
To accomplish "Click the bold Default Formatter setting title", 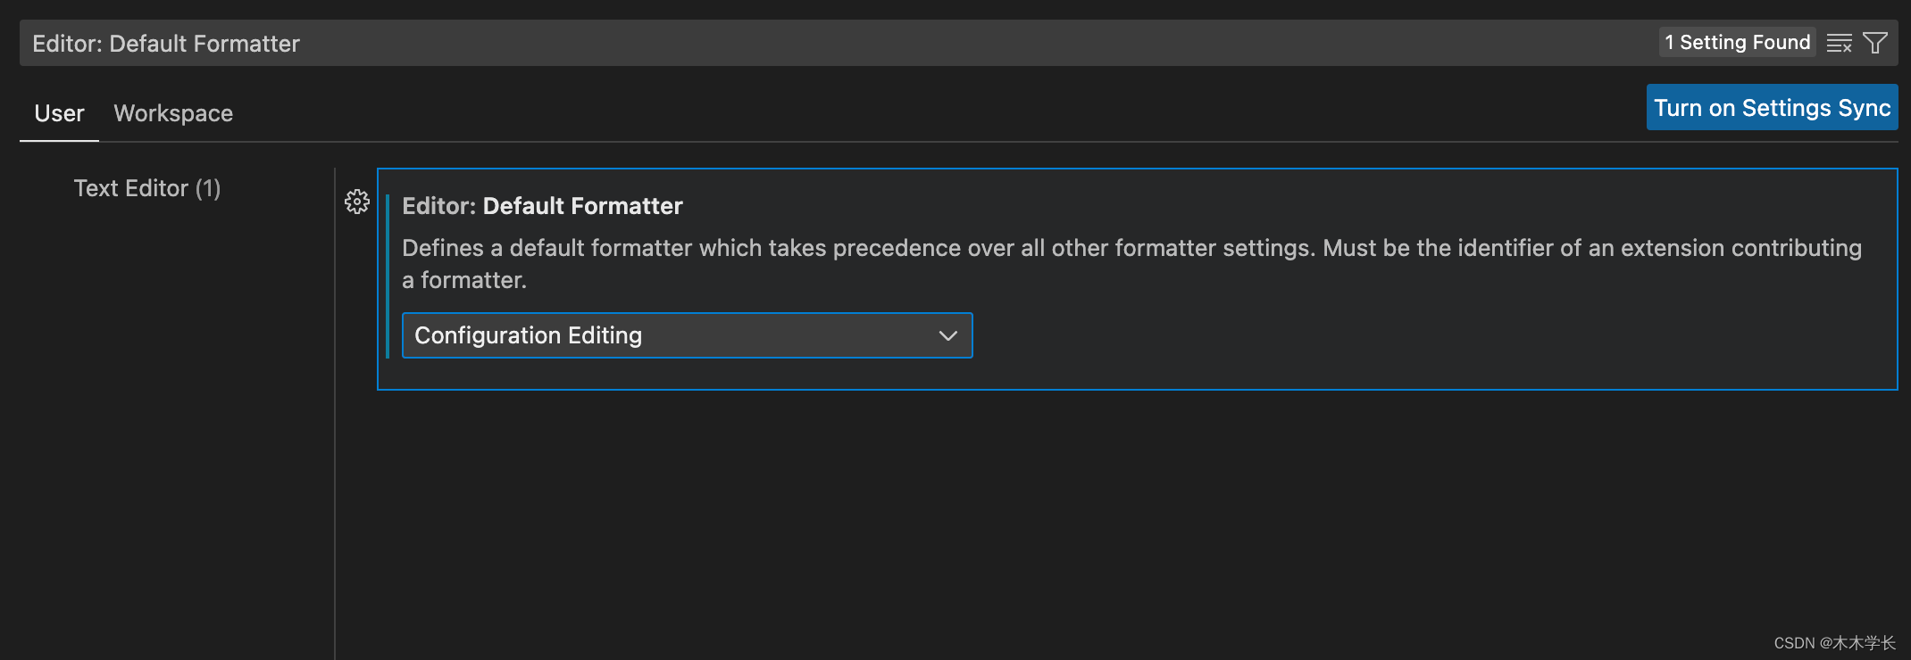I will click(x=582, y=206).
